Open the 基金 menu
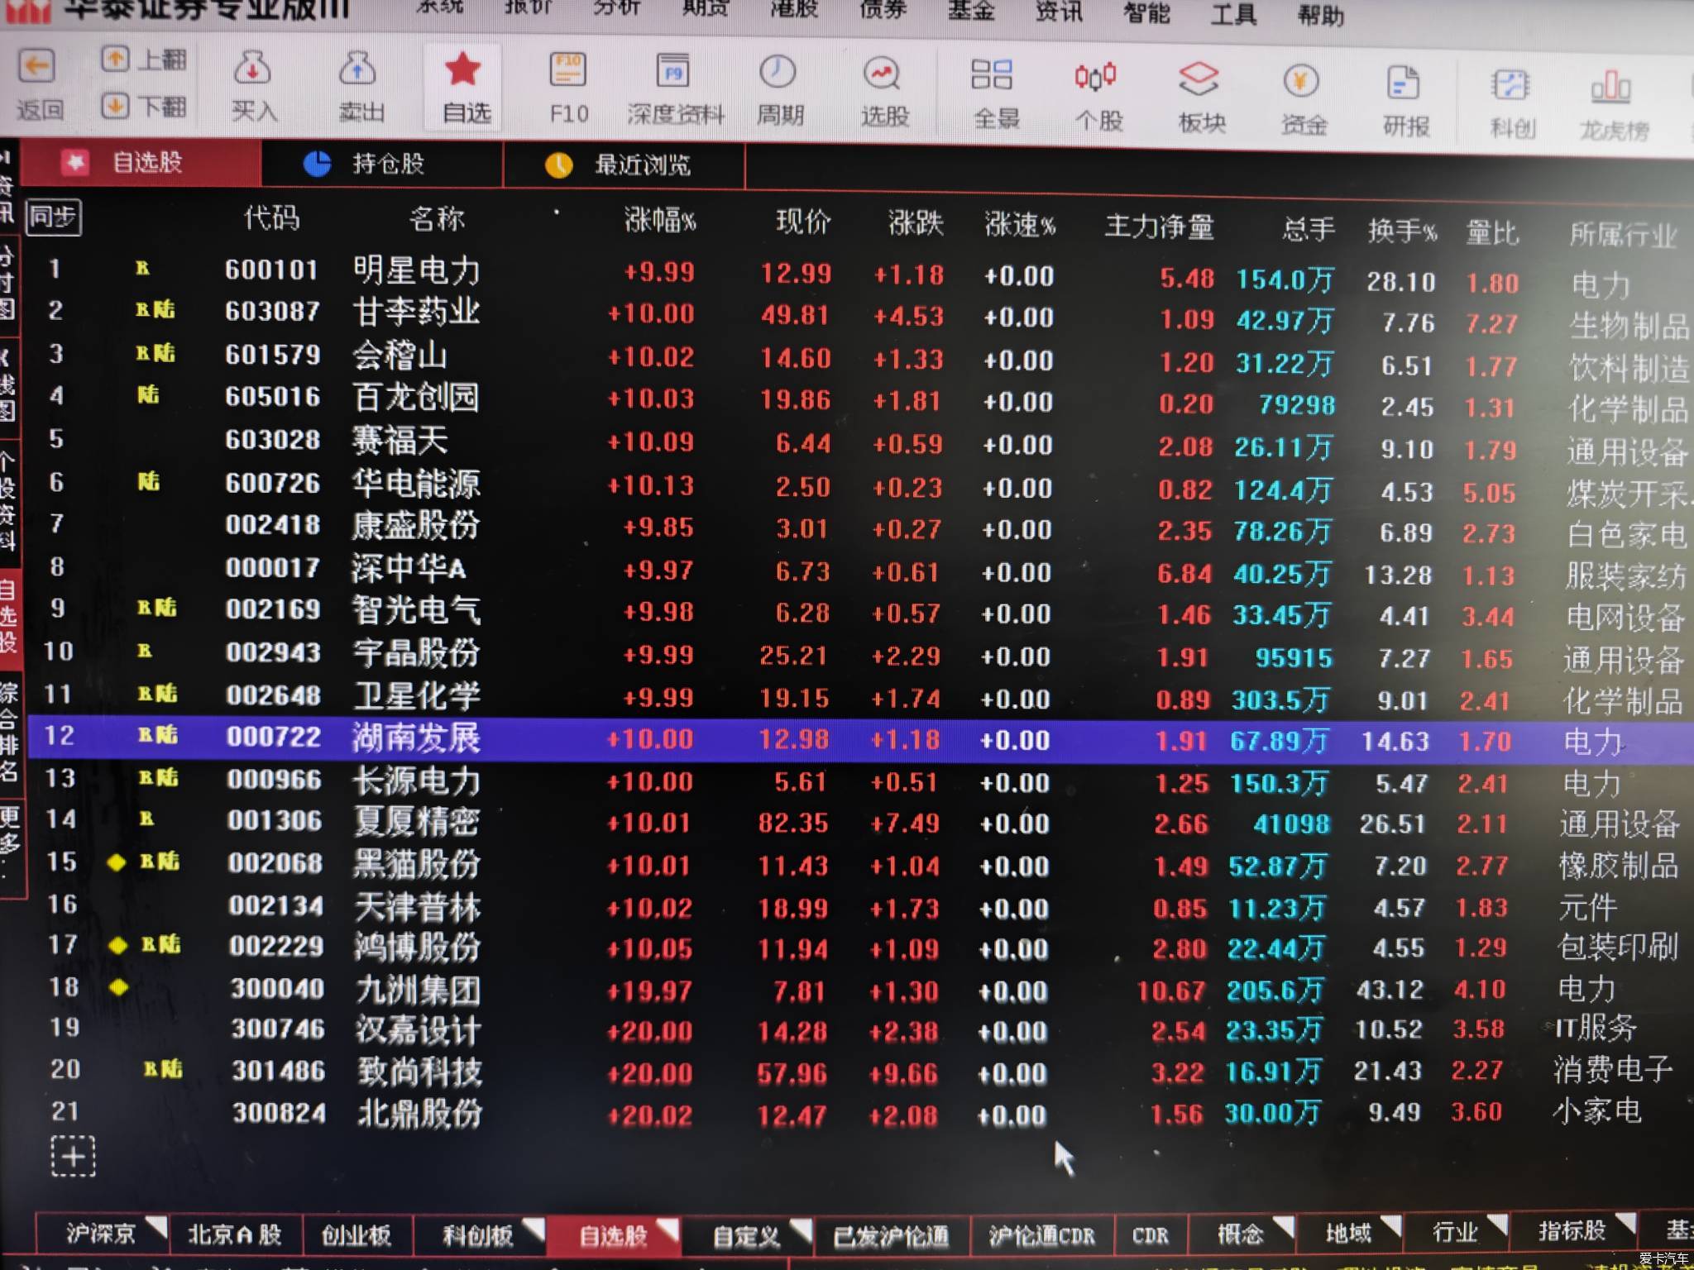1694x1270 pixels. [x=971, y=10]
